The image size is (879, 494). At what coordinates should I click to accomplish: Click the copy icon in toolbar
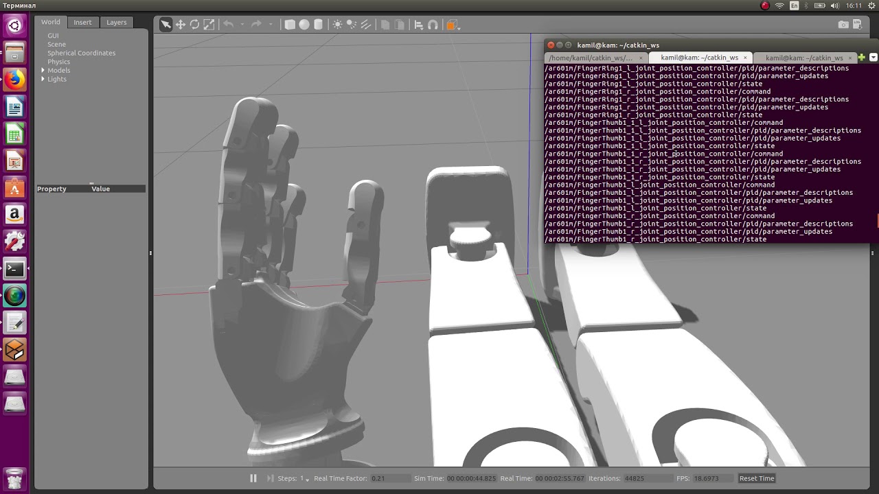[x=385, y=25]
